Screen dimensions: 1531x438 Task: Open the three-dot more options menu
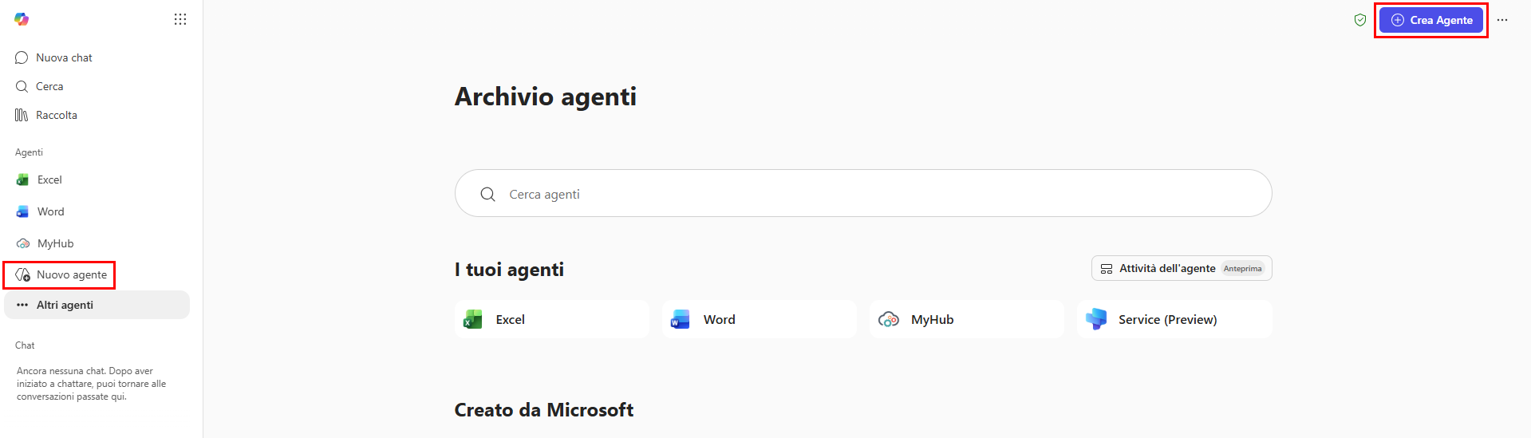coord(1502,20)
